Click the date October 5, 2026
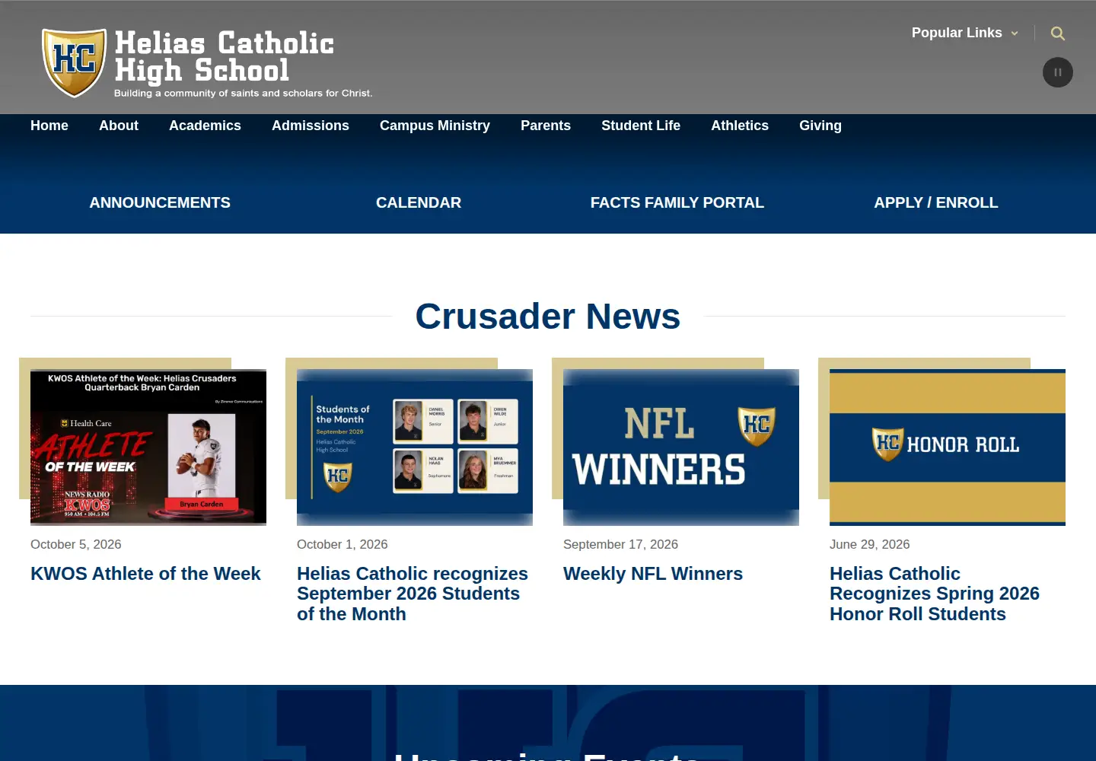The width and height of the screenshot is (1096, 761). [x=76, y=544]
